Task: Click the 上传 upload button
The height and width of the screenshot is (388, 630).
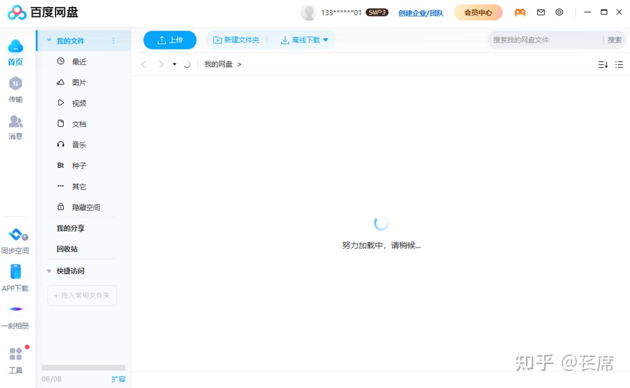Action: point(170,40)
